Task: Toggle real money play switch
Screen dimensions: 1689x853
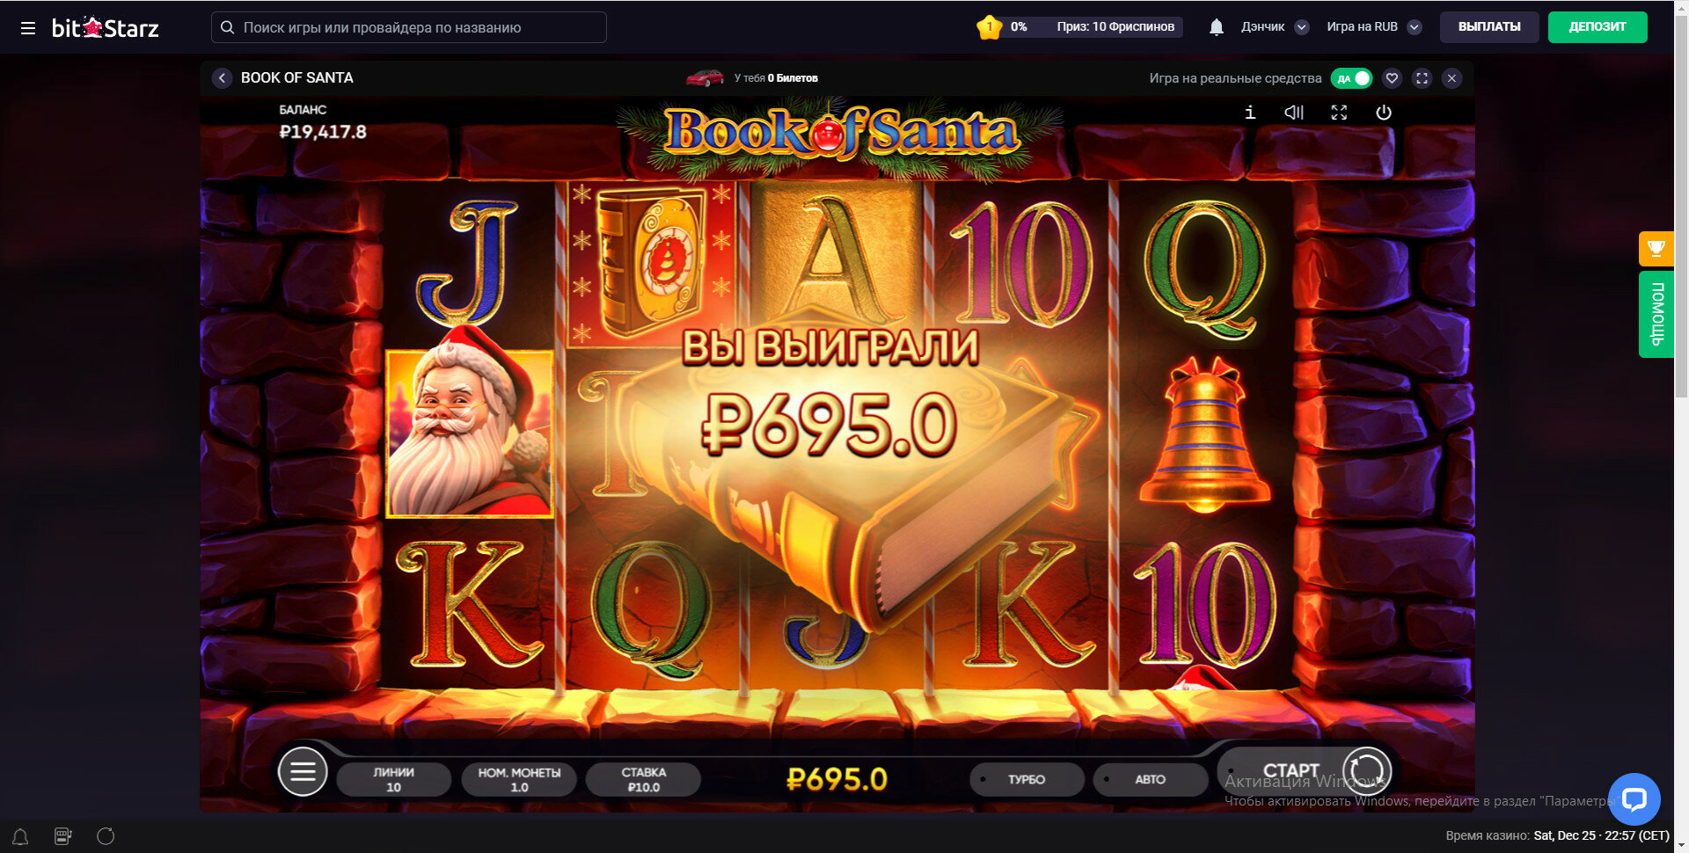Action: pos(1351,78)
